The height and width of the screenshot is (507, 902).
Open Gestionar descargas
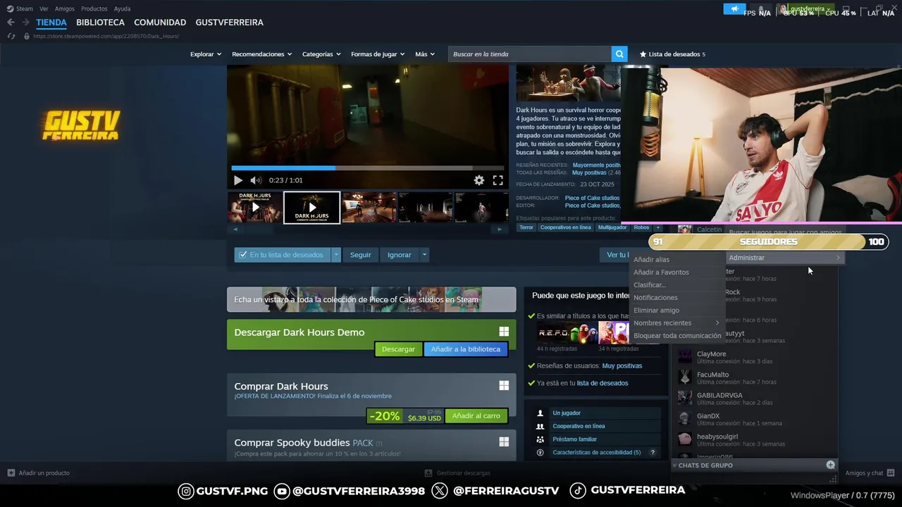click(457, 473)
